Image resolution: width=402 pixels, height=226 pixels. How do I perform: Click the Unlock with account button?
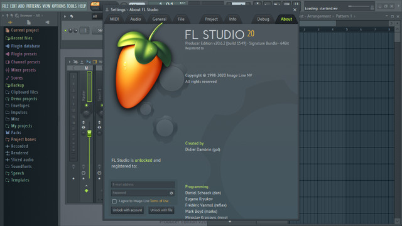pyautogui.click(x=128, y=210)
